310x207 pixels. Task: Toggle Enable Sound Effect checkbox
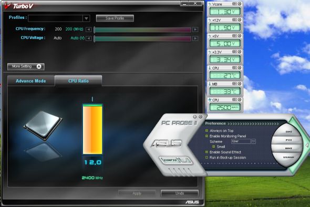[207, 152]
